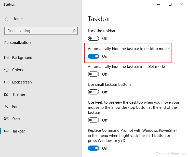
Task: Click 'Automatically hide the taskbar in tablet mode' label
Action: tap(126, 67)
